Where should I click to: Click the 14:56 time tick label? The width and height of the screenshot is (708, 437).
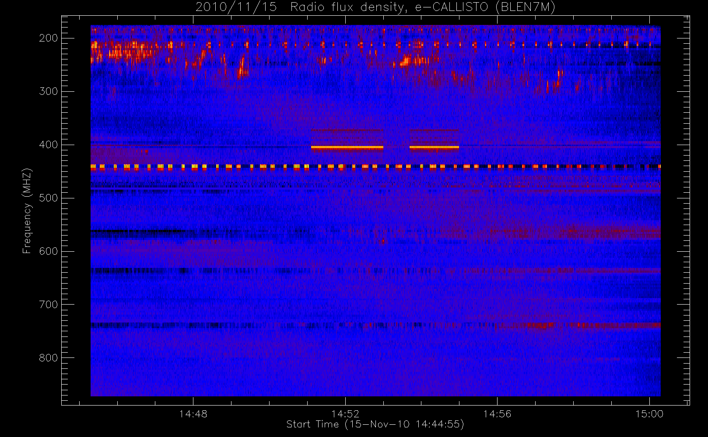tap(497, 414)
